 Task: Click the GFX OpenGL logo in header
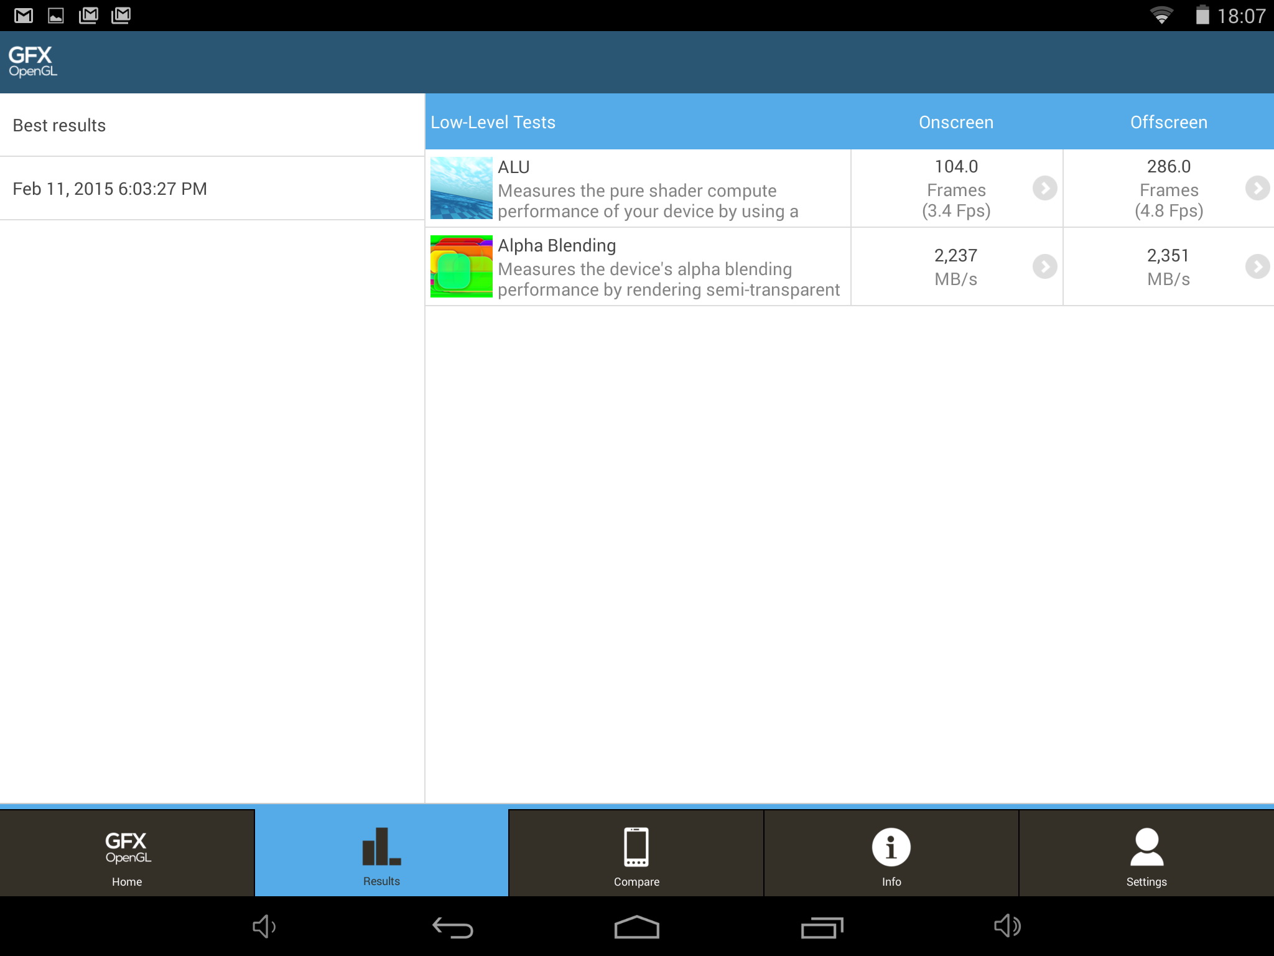click(32, 62)
